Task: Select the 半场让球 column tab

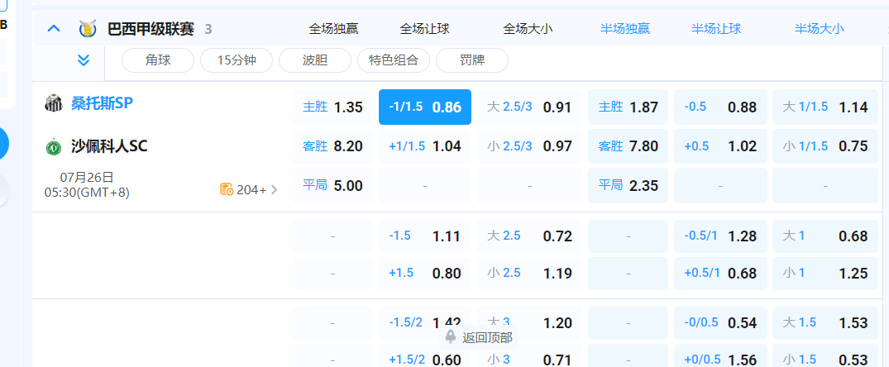Action: click(716, 29)
